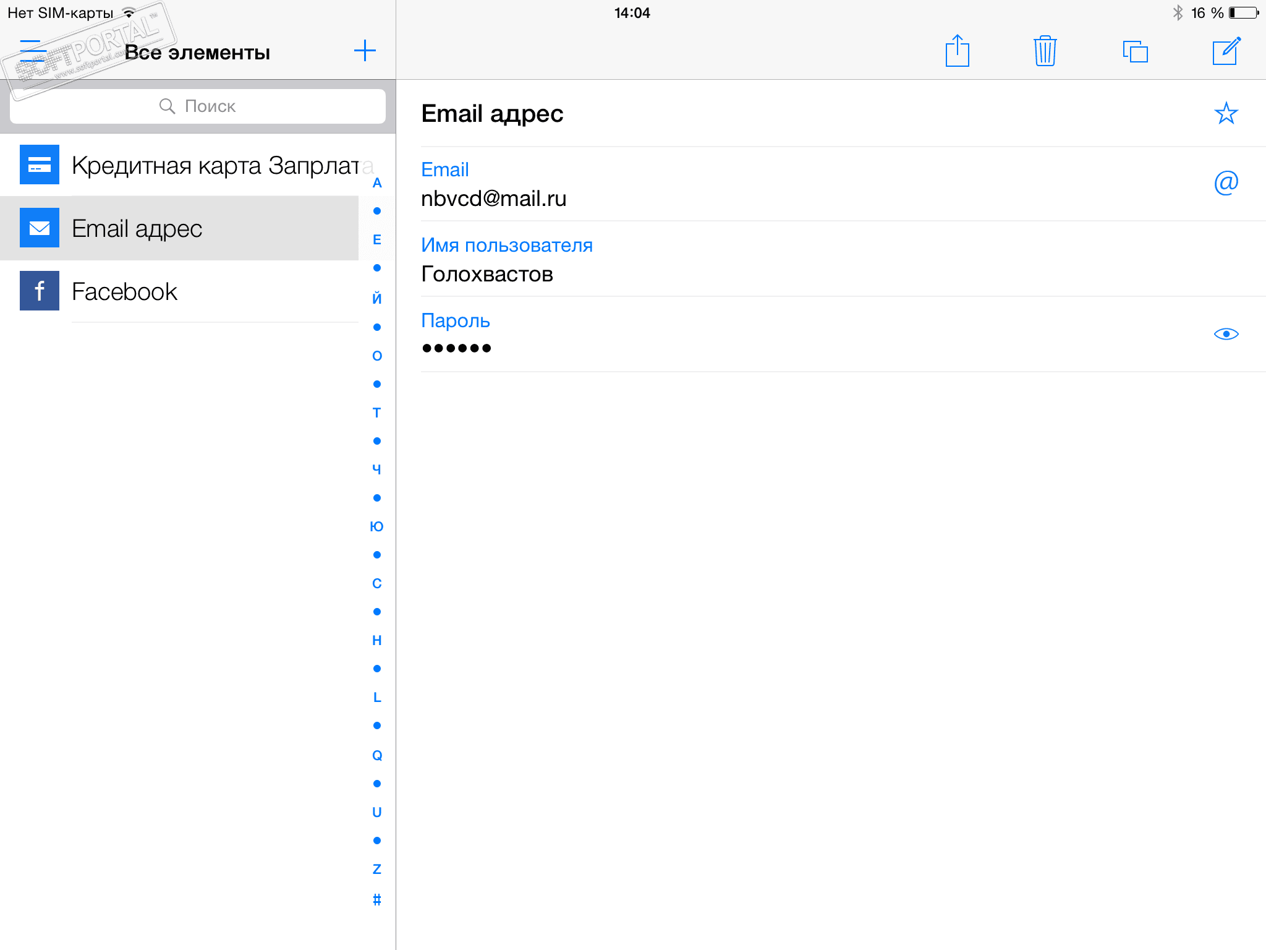
Task: Open the Facebook list item
Action: point(179,291)
